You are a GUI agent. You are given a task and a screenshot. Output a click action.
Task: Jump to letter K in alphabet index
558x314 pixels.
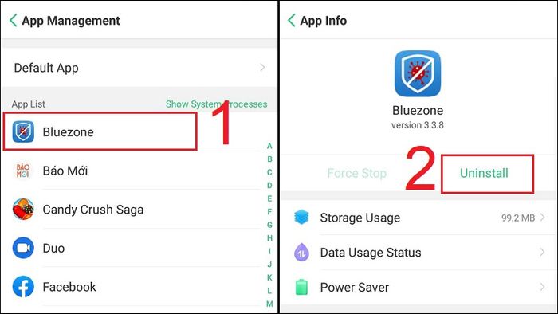point(269,277)
